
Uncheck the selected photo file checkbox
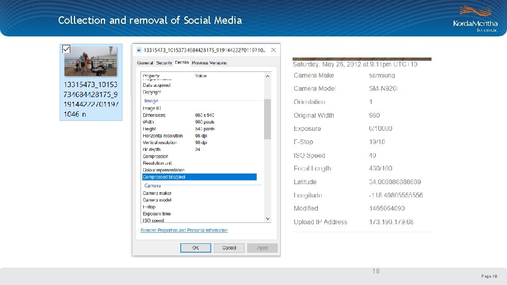coord(67,49)
